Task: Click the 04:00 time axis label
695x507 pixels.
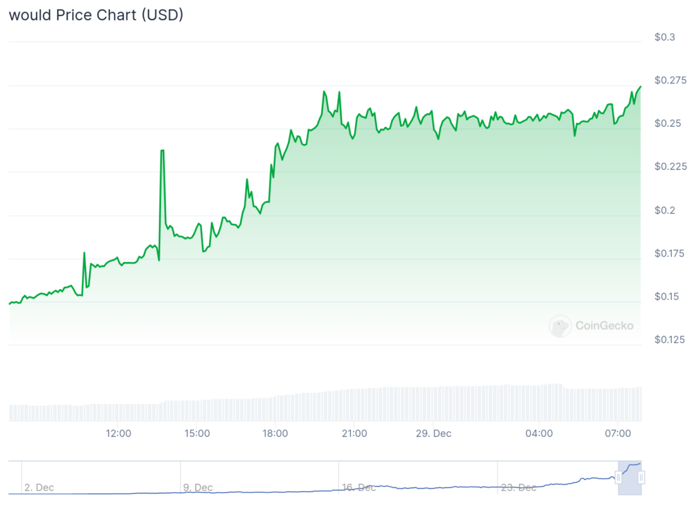Action: click(538, 433)
